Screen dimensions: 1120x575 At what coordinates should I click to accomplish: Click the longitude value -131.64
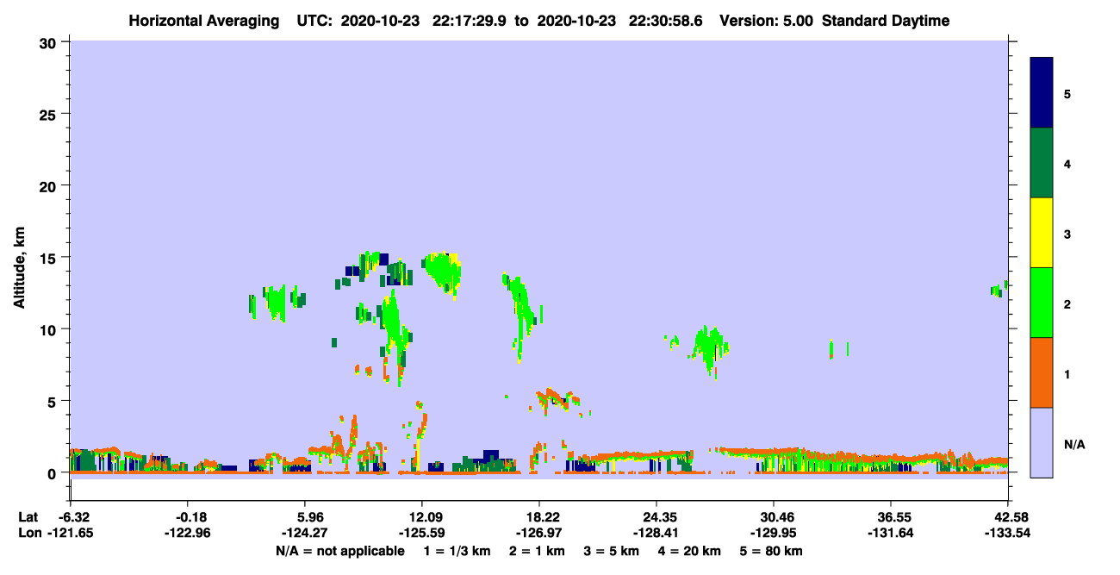[x=890, y=532]
